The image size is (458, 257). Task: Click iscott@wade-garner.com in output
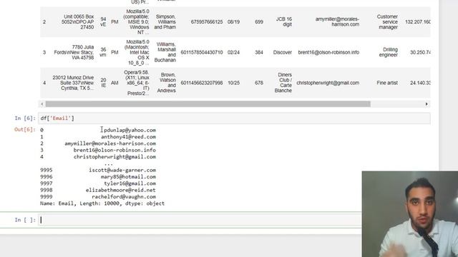[122, 170]
